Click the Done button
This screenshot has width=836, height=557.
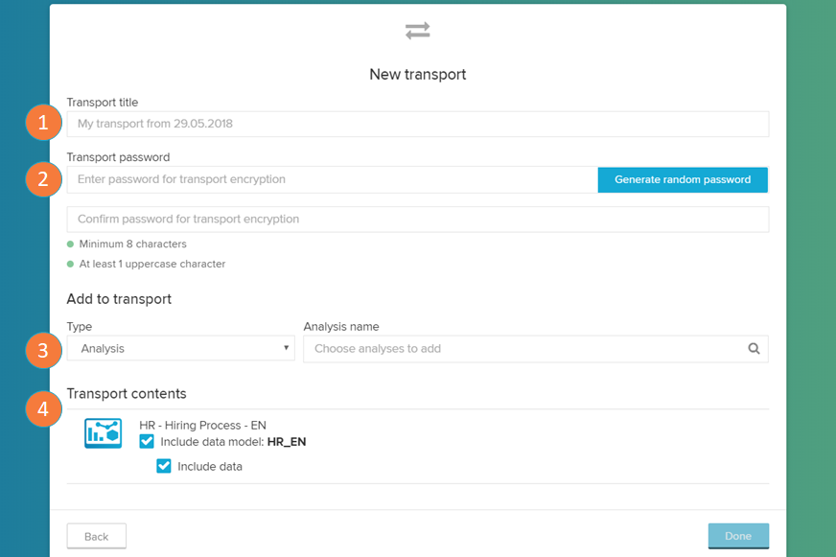point(737,536)
